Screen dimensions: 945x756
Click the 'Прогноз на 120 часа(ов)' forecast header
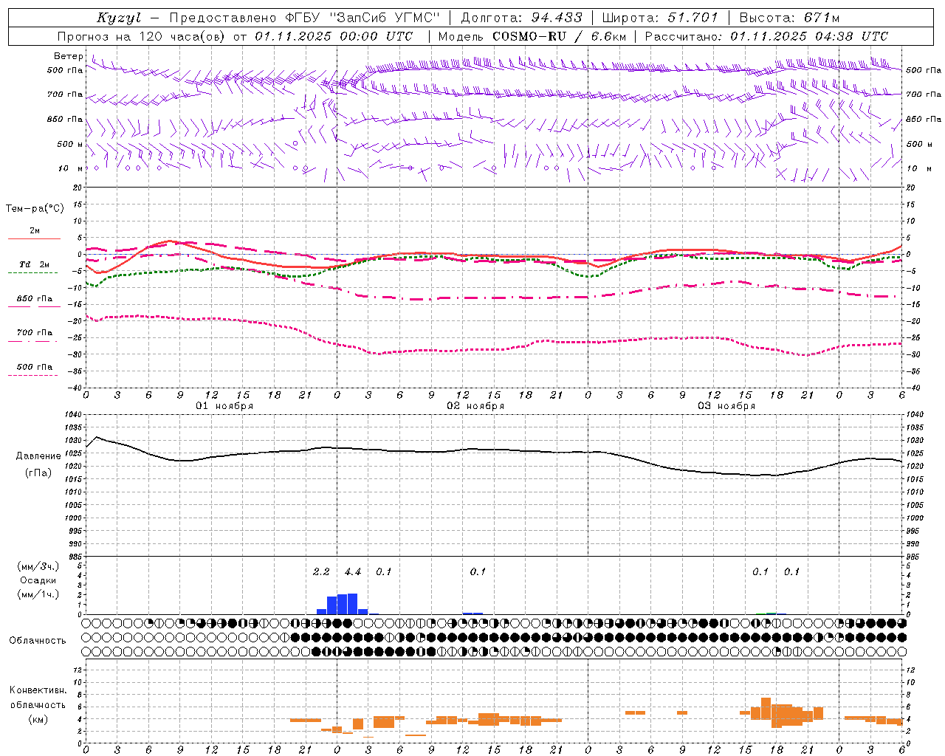(x=142, y=36)
